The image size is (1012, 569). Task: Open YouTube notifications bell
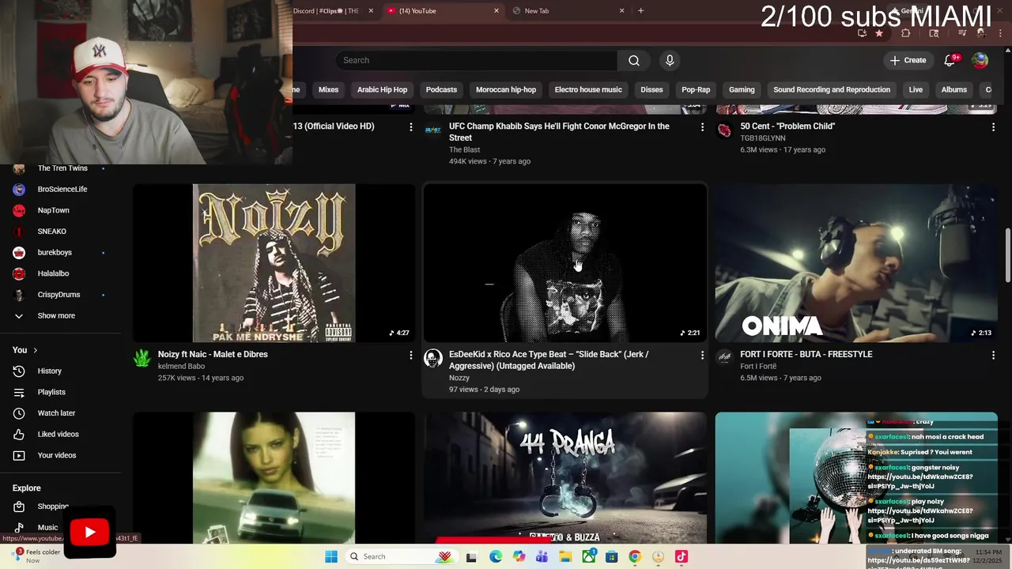pos(950,60)
